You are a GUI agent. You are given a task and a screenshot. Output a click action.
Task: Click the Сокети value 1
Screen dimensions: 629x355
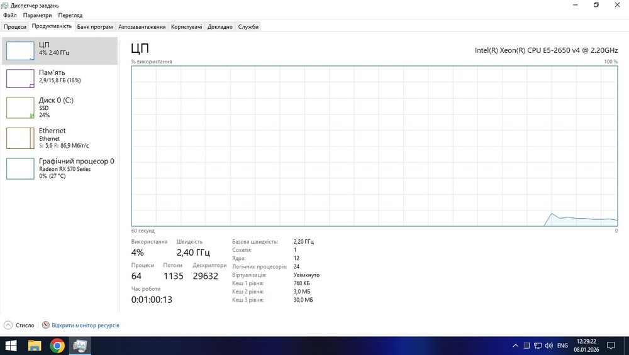coord(295,249)
